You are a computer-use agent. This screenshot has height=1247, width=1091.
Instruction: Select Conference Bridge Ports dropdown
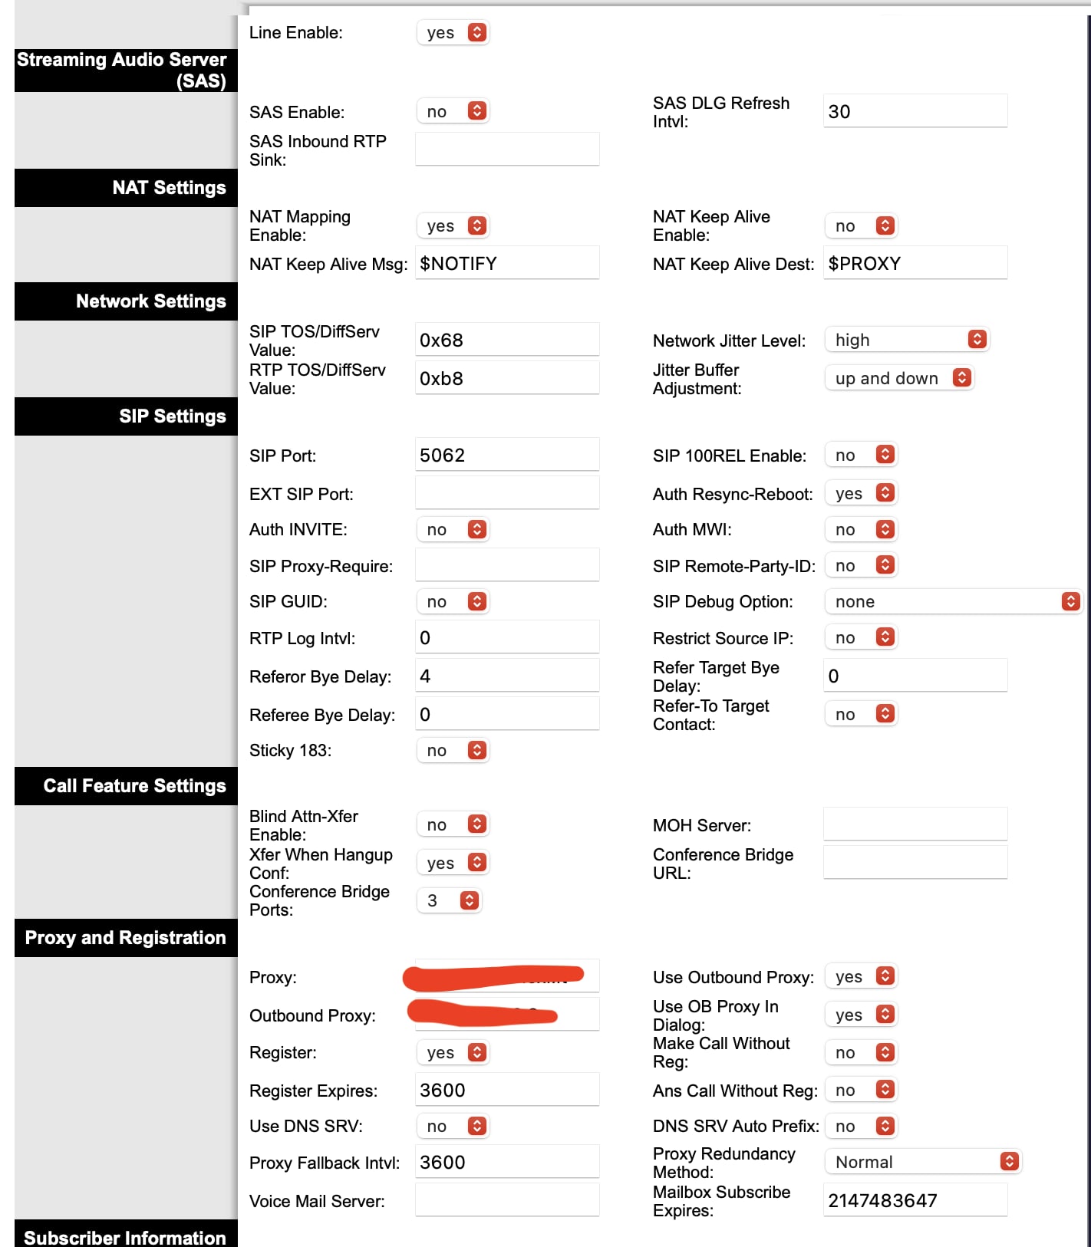(449, 900)
